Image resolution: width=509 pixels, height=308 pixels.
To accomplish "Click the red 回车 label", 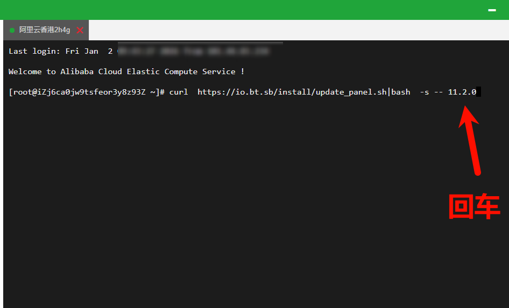I will coord(474,206).
